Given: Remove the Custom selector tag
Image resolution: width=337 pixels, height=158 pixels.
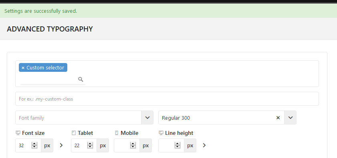Looking at the screenshot, I should (23, 68).
